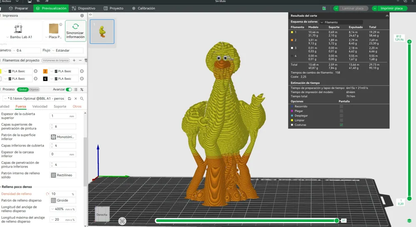416x227 pixels.
Task: Switch to the Dispositivo tab
Action: tap(84, 8)
